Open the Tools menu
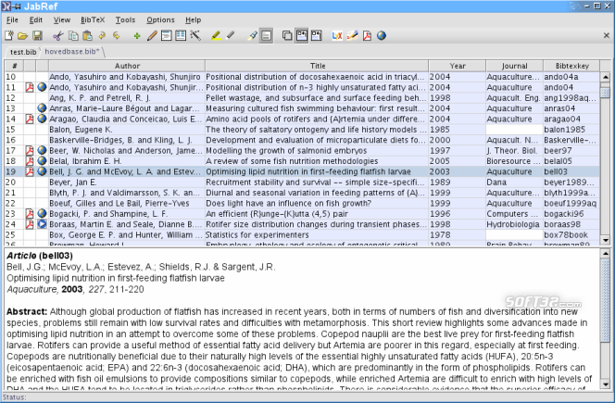 [125, 20]
